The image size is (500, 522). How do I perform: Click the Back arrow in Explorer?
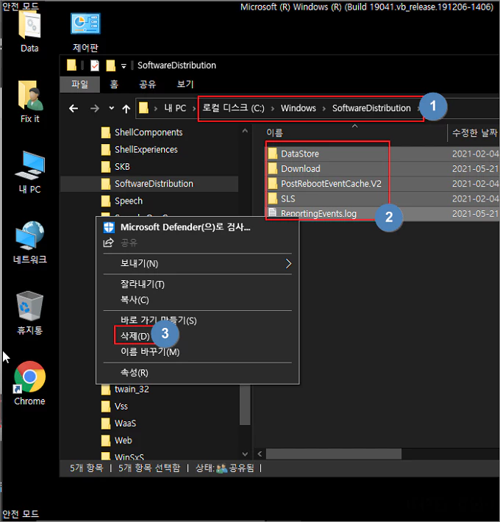(x=74, y=108)
